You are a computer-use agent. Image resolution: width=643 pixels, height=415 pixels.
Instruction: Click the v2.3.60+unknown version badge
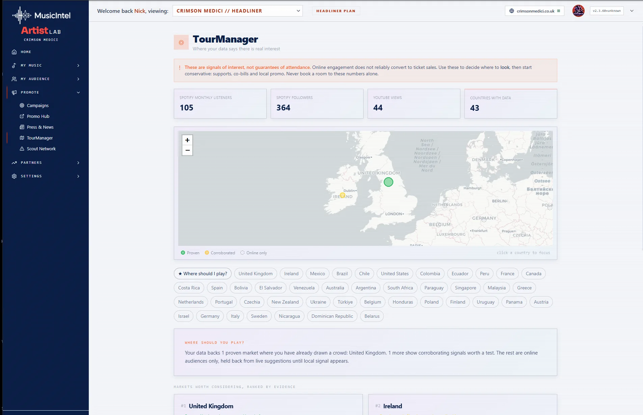click(607, 11)
